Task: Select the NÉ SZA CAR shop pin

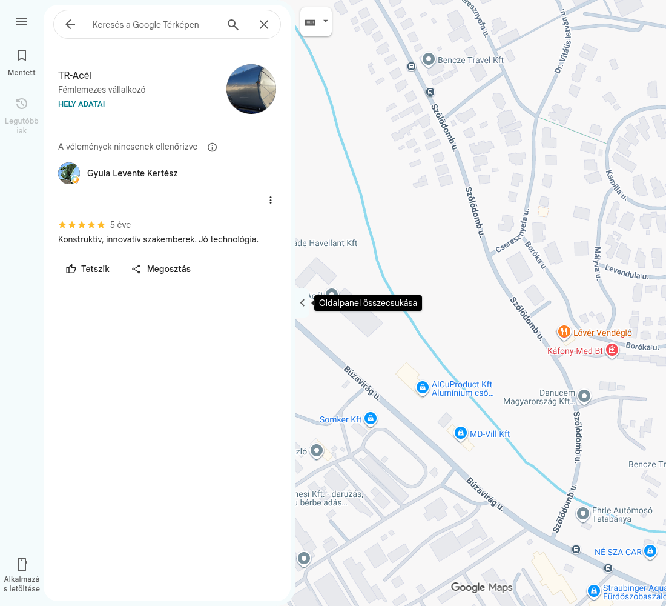Action: [x=650, y=551]
